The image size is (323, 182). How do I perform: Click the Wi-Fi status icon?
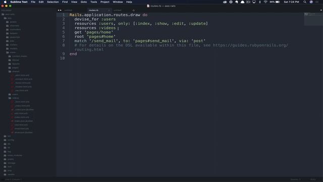[x=265, y=2]
